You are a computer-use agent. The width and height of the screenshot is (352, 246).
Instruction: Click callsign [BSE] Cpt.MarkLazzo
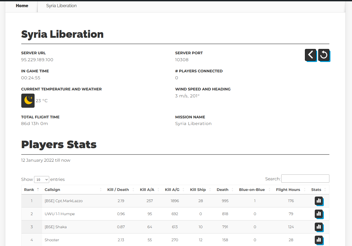point(64,201)
